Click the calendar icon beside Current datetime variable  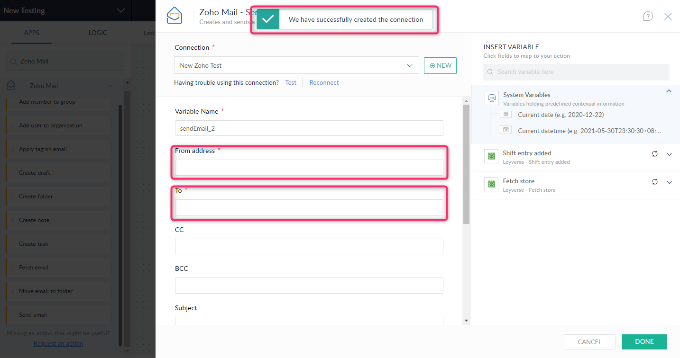coord(505,130)
